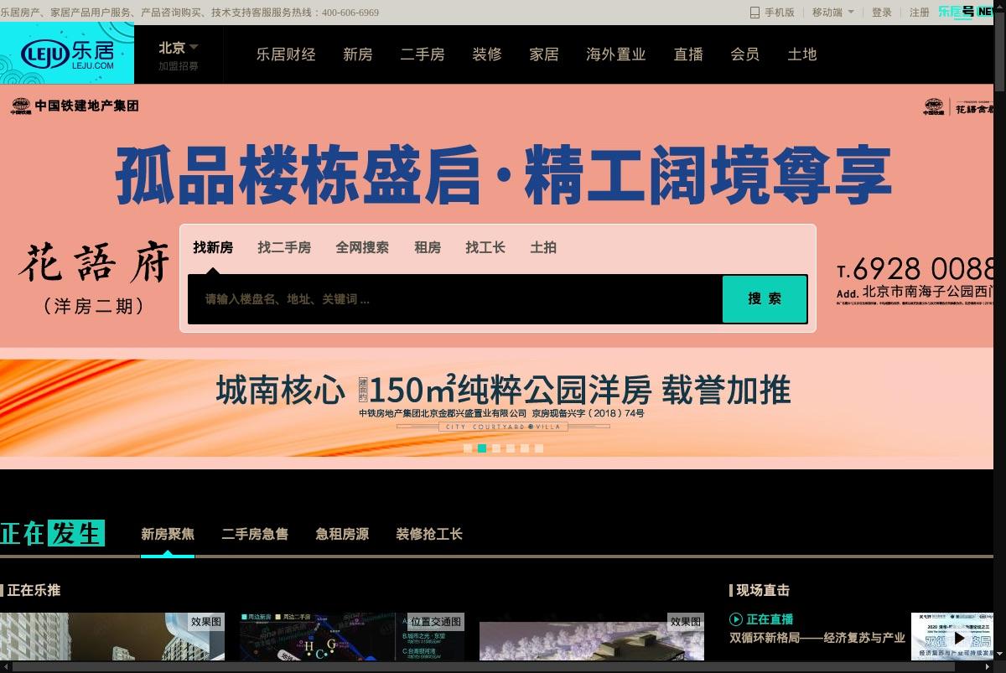Open the 乐居号 NEW badge link
Screen dimensions: 1006x673
(x=965, y=12)
